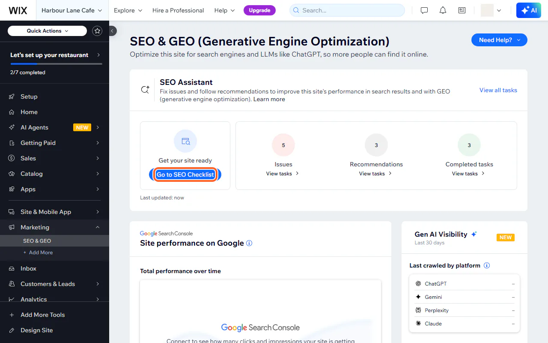The image size is (548, 343).
Task: Click the restaurant setup progress bar
Action: [x=56, y=64]
